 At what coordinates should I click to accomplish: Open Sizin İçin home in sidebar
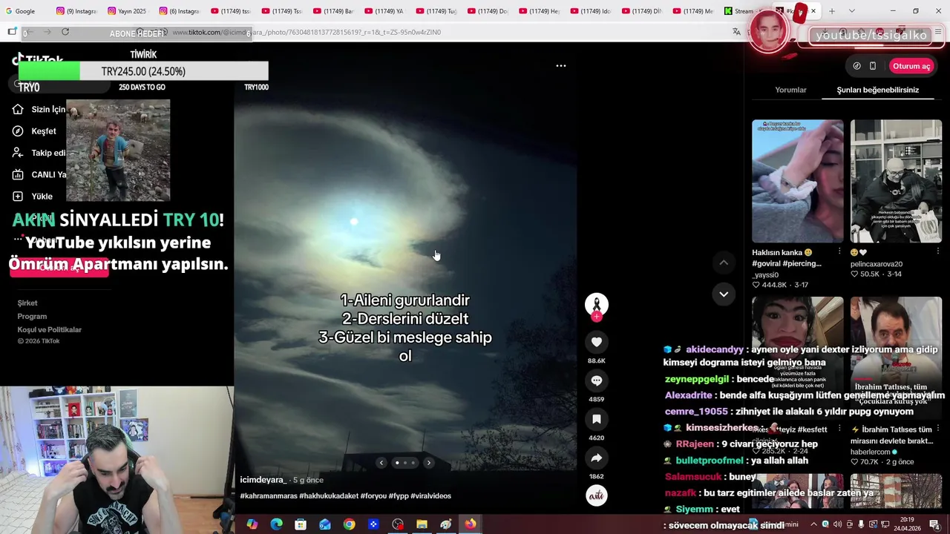(39, 109)
